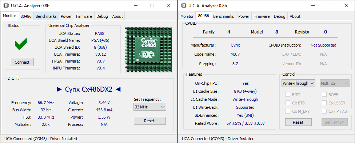The height and width of the screenshot is (143, 355).
Task: Click the 8 (0x8) shield ID value
Action: [100, 47]
